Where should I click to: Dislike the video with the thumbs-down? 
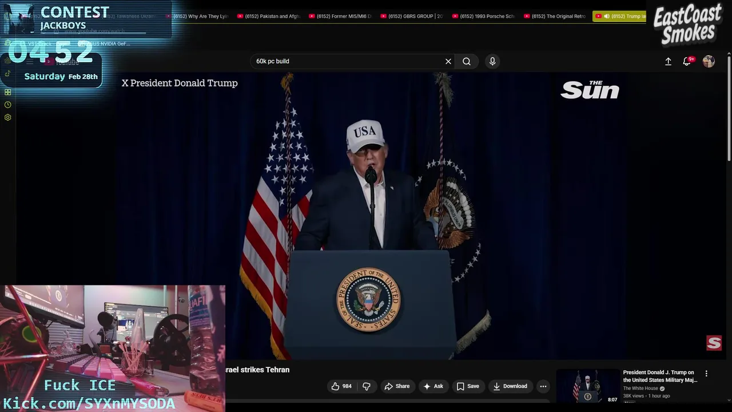tap(367, 386)
